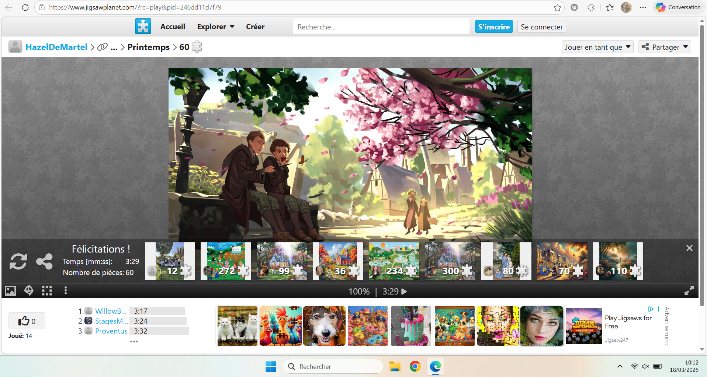Share the result using the share icon beside Félicitations
The image size is (707, 377).
[44, 262]
